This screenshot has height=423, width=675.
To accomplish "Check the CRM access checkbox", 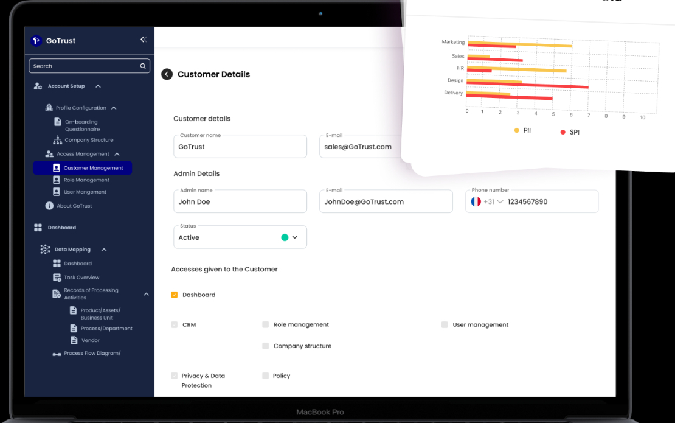I will click(x=175, y=324).
